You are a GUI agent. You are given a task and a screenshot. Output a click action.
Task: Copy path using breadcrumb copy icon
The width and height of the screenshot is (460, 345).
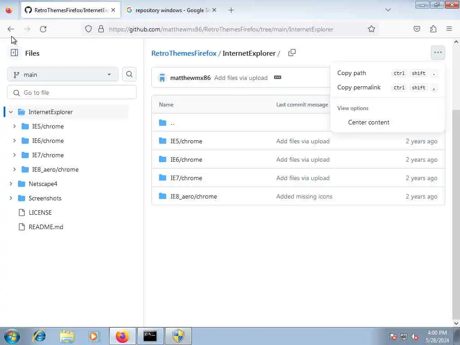tap(292, 53)
